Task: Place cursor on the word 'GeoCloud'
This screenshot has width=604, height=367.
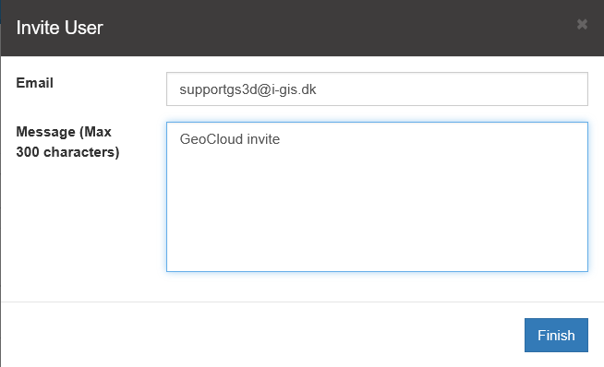Action: (x=211, y=139)
